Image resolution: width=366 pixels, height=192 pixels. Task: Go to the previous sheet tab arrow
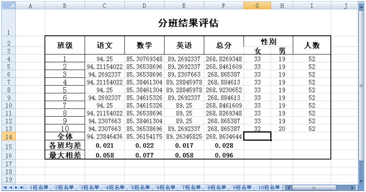pos(10,187)
